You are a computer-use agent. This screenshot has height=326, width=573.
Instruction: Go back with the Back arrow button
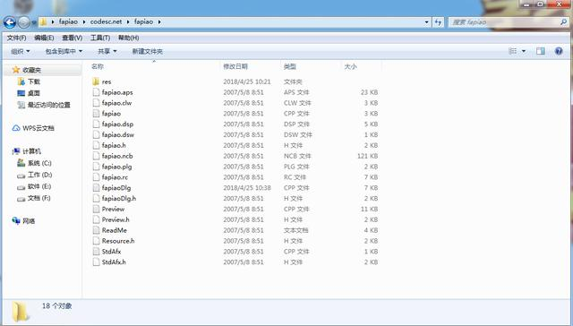pos(10,22)
